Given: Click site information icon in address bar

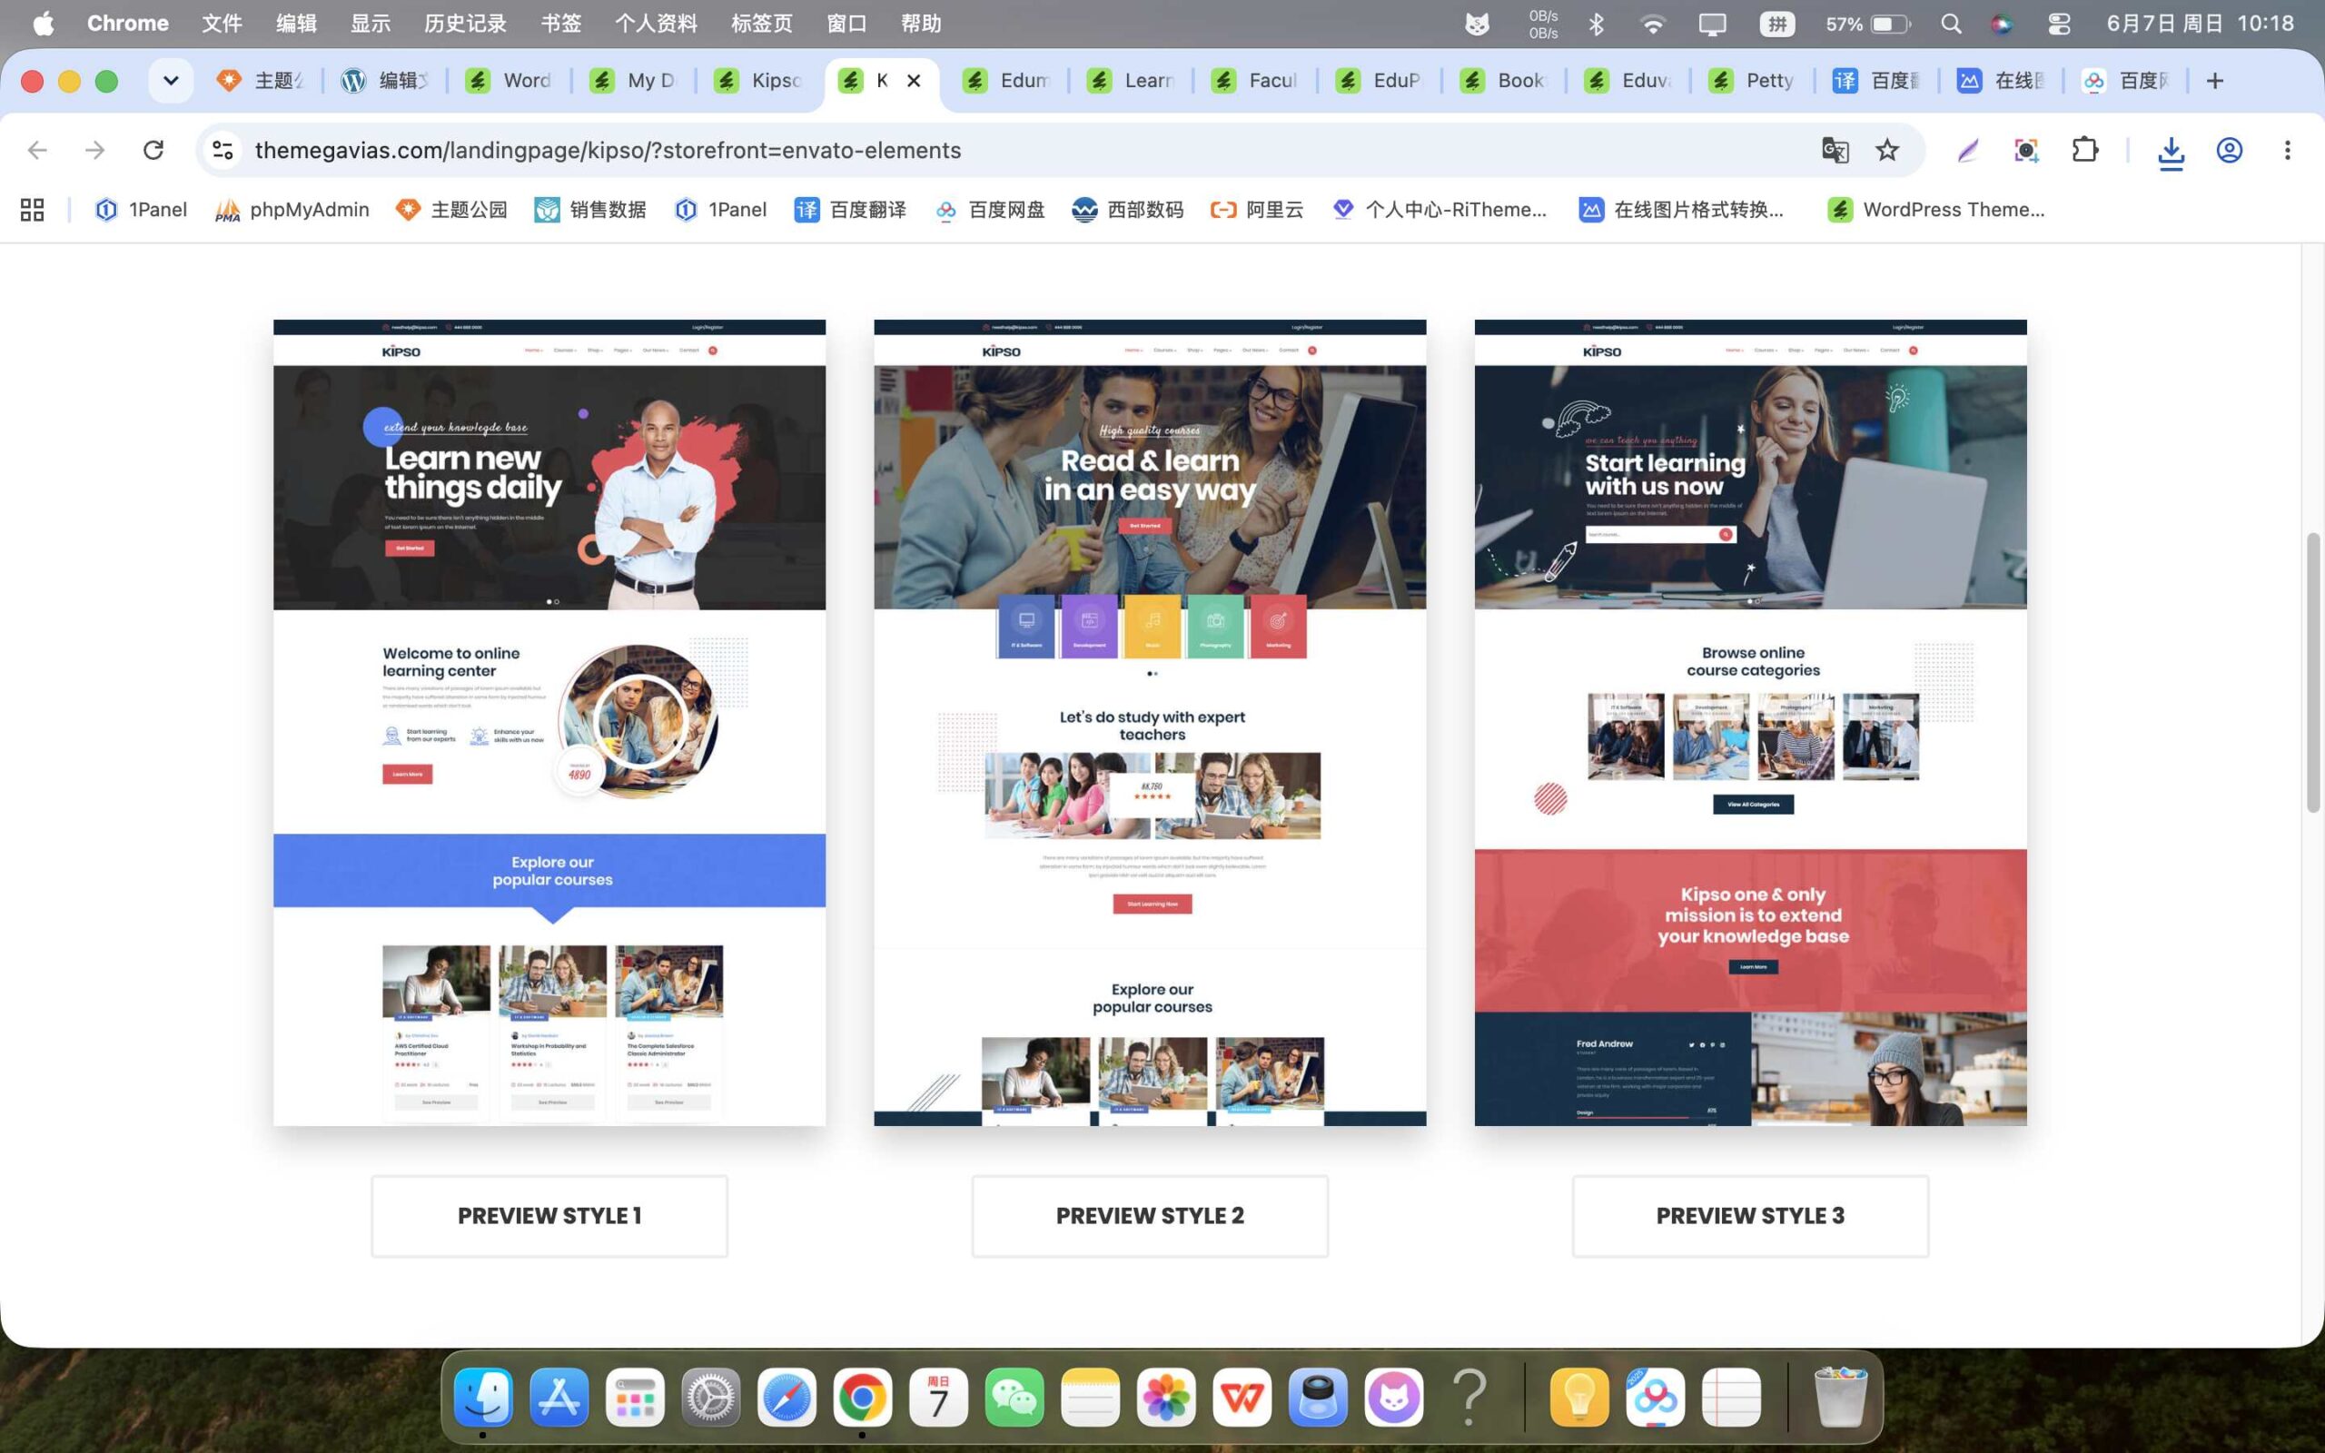Looking at the screenshot, I should (223, 150).
